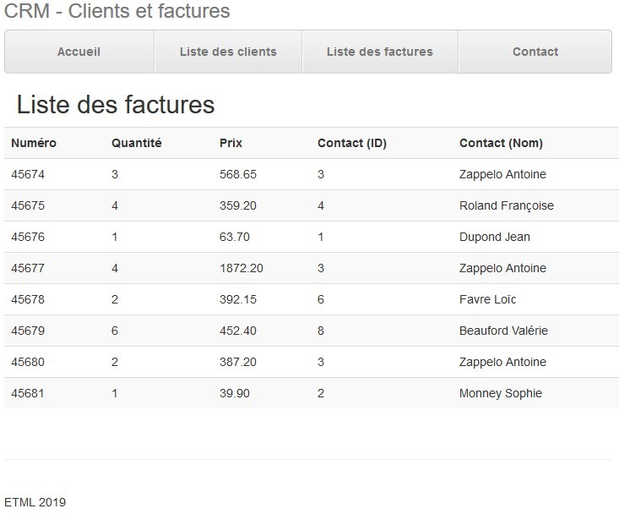The image size is (619, 514).
Task: Select the Liste des factures tab
Action: 379,52
